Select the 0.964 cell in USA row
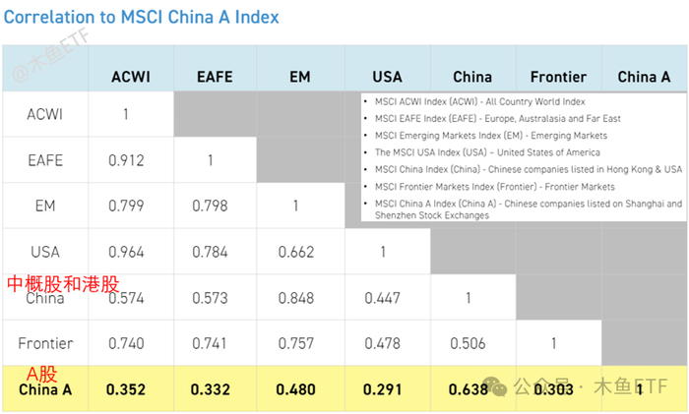Image resolution: width=689 pixels, height=414 pixels. pyautogui.click(x=126, y=251)
